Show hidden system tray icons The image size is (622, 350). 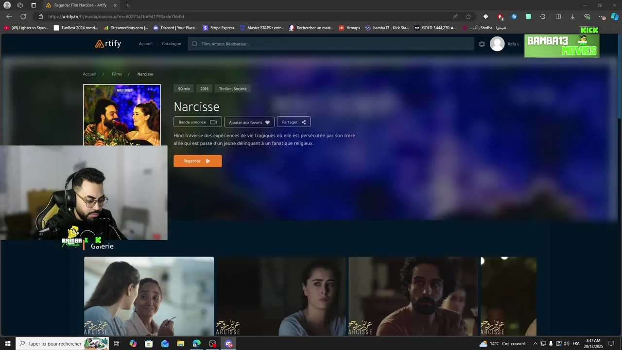click(535, 344)
